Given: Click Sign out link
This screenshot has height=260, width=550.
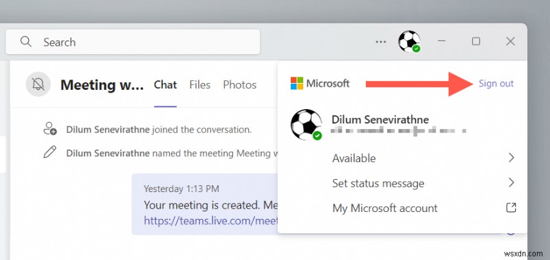Looking at the screenshot, I should pos(496,84).
